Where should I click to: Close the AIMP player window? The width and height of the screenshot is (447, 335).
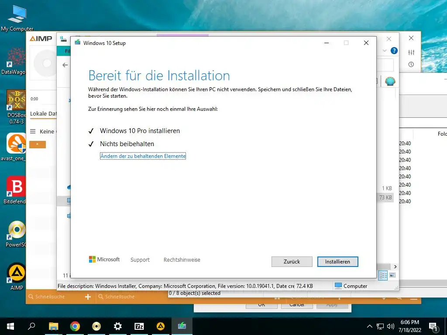pyautogui.click(x=411, y=38)
